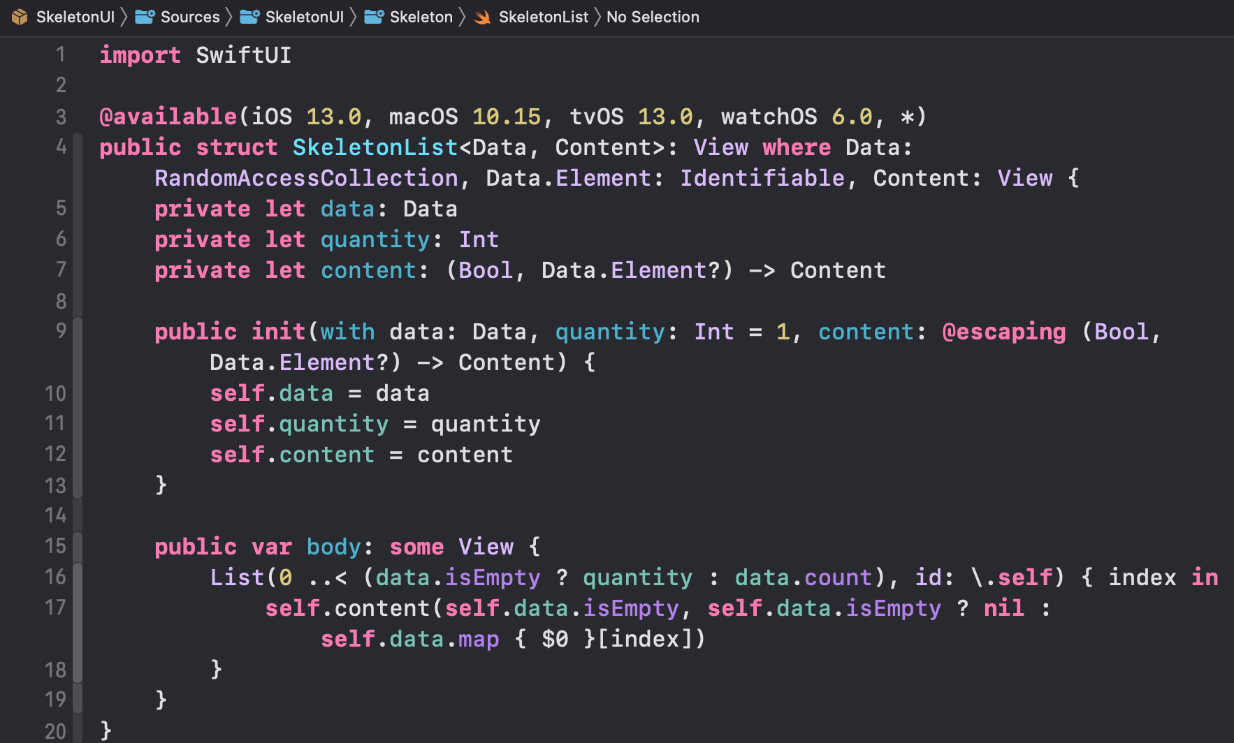1234x743 pixels.
Task: Click the 'import' keyword on line 1
Action: point(140,55)
